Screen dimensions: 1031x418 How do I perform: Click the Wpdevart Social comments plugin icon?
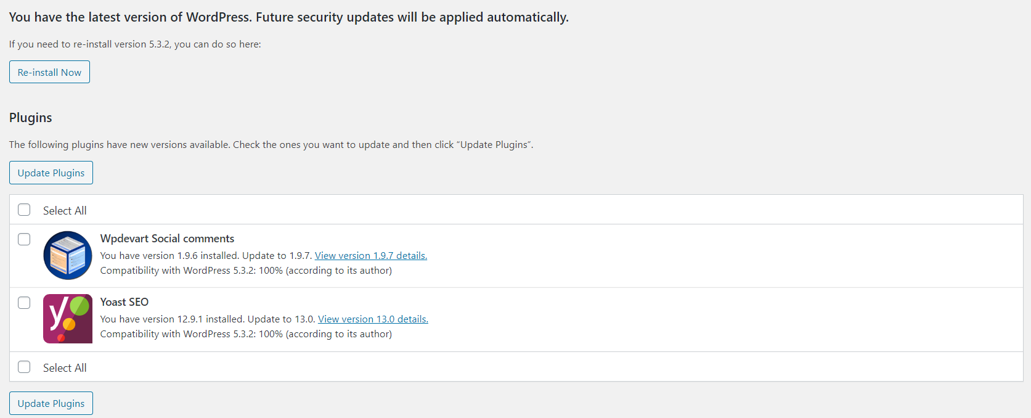[x=68, y=255]
